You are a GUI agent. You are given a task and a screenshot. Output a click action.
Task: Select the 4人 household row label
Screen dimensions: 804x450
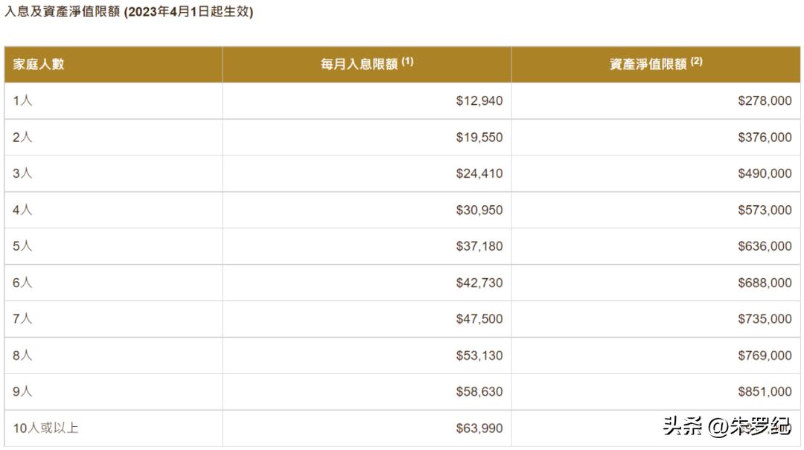(x=23, y=210)
